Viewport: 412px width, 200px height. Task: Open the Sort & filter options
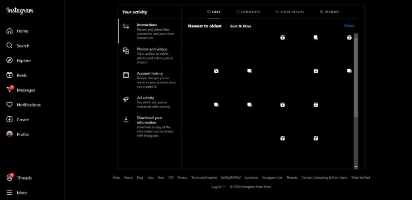click(240, 26)
